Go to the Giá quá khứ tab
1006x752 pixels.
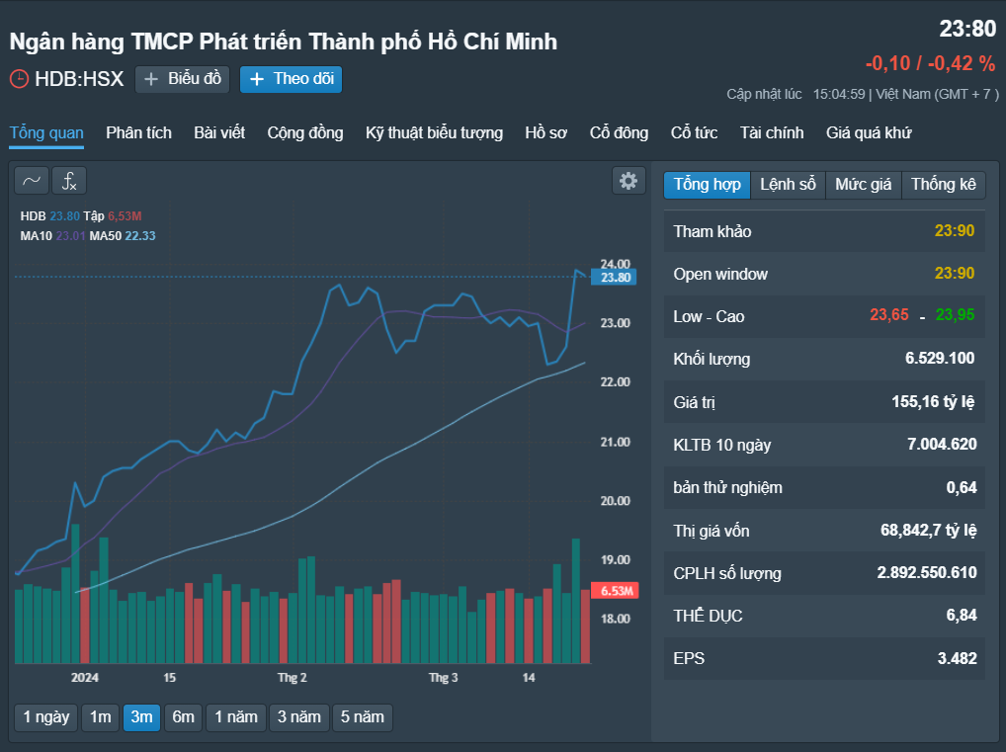coord(869,132)
